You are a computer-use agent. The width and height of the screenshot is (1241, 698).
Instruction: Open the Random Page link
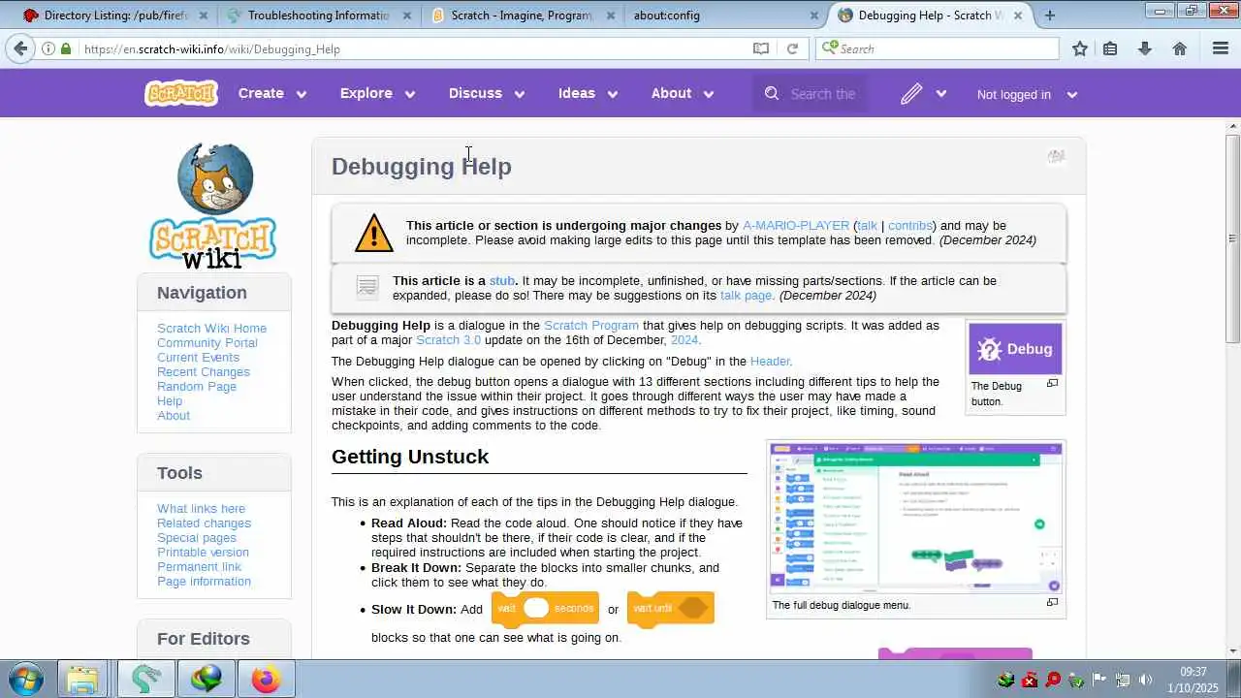[x=197, y=386]
